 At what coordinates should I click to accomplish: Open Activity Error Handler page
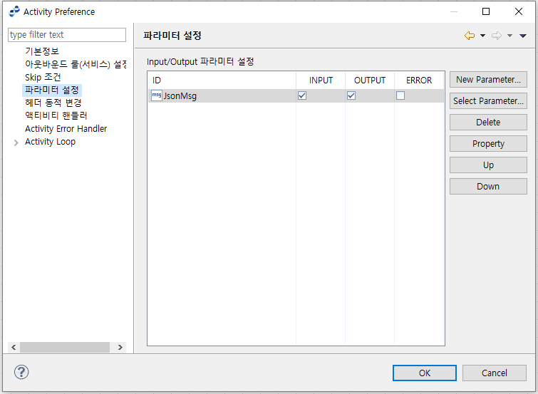pos(66,129)
